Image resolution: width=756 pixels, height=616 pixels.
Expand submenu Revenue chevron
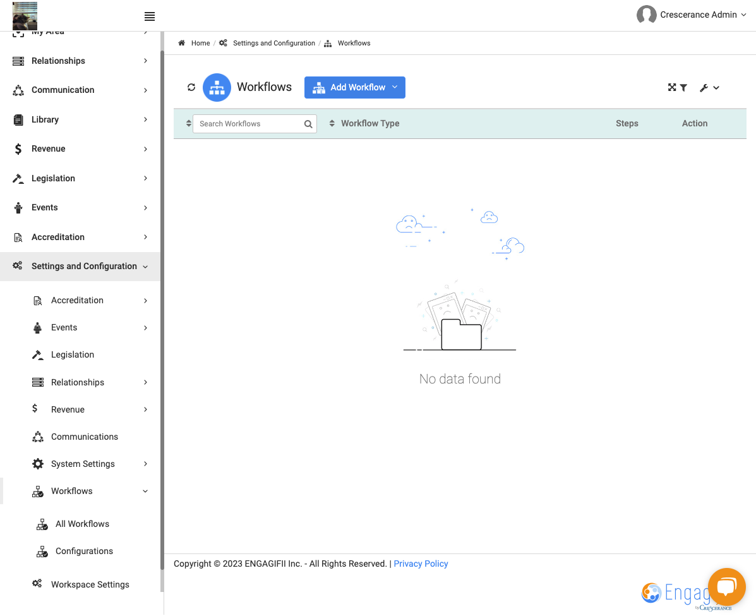coord(145,409)
